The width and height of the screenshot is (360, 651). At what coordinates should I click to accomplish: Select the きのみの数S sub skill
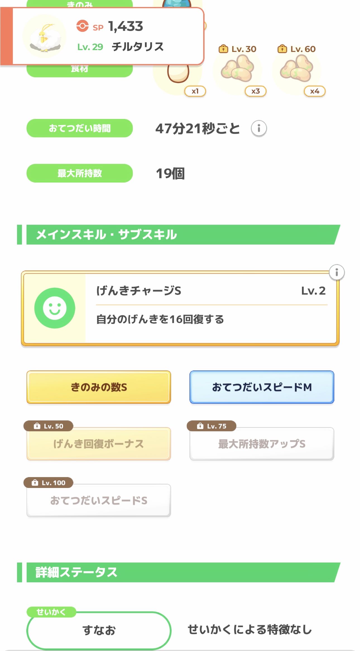[99, 387]
